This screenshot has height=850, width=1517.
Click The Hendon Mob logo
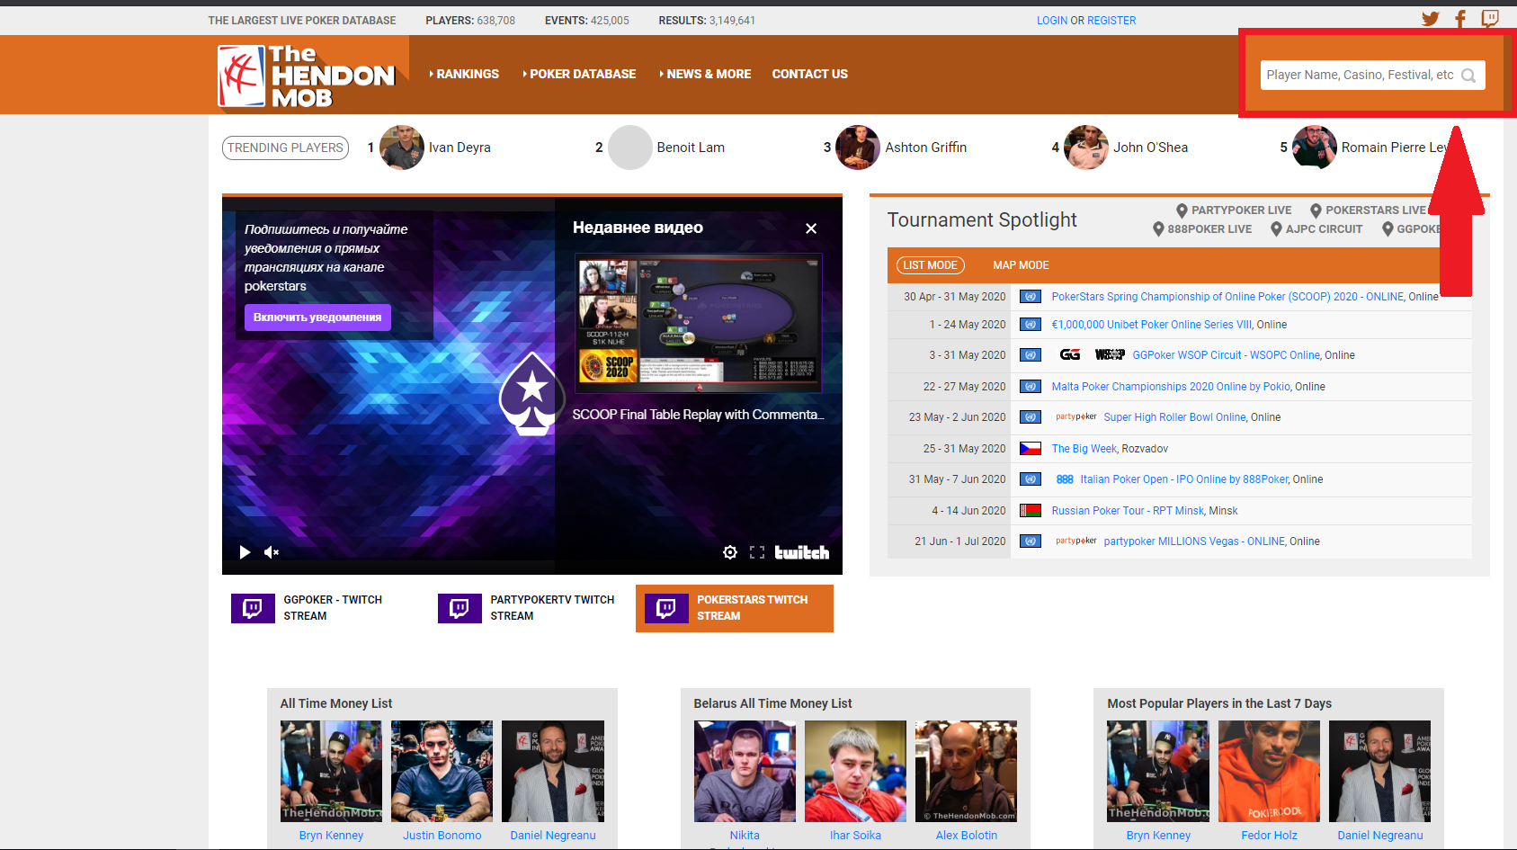[x=307, y=76]
